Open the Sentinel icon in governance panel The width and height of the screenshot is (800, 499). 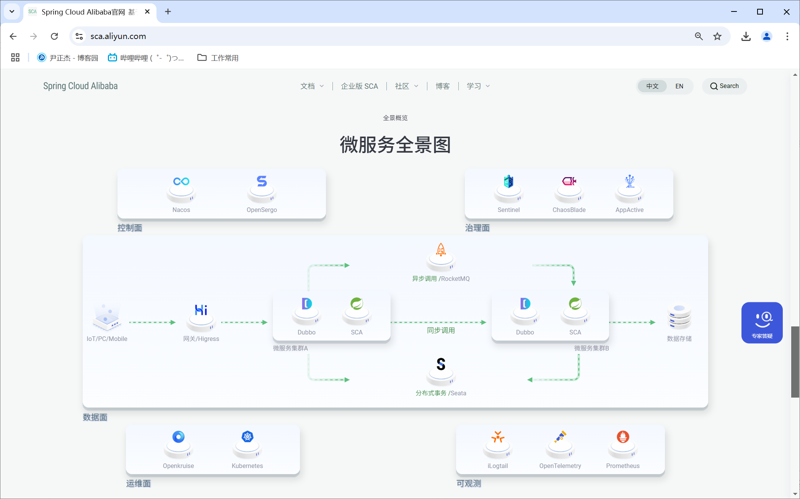tap(508, 181)
